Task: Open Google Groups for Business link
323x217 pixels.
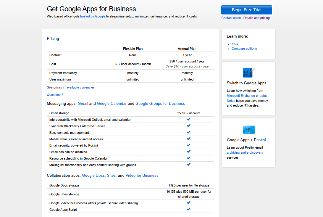Action: point(160,103)
